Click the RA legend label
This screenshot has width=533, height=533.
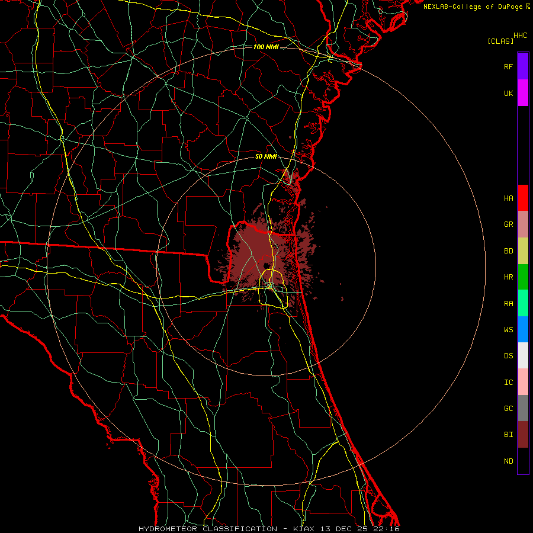[x=508, y=304]
